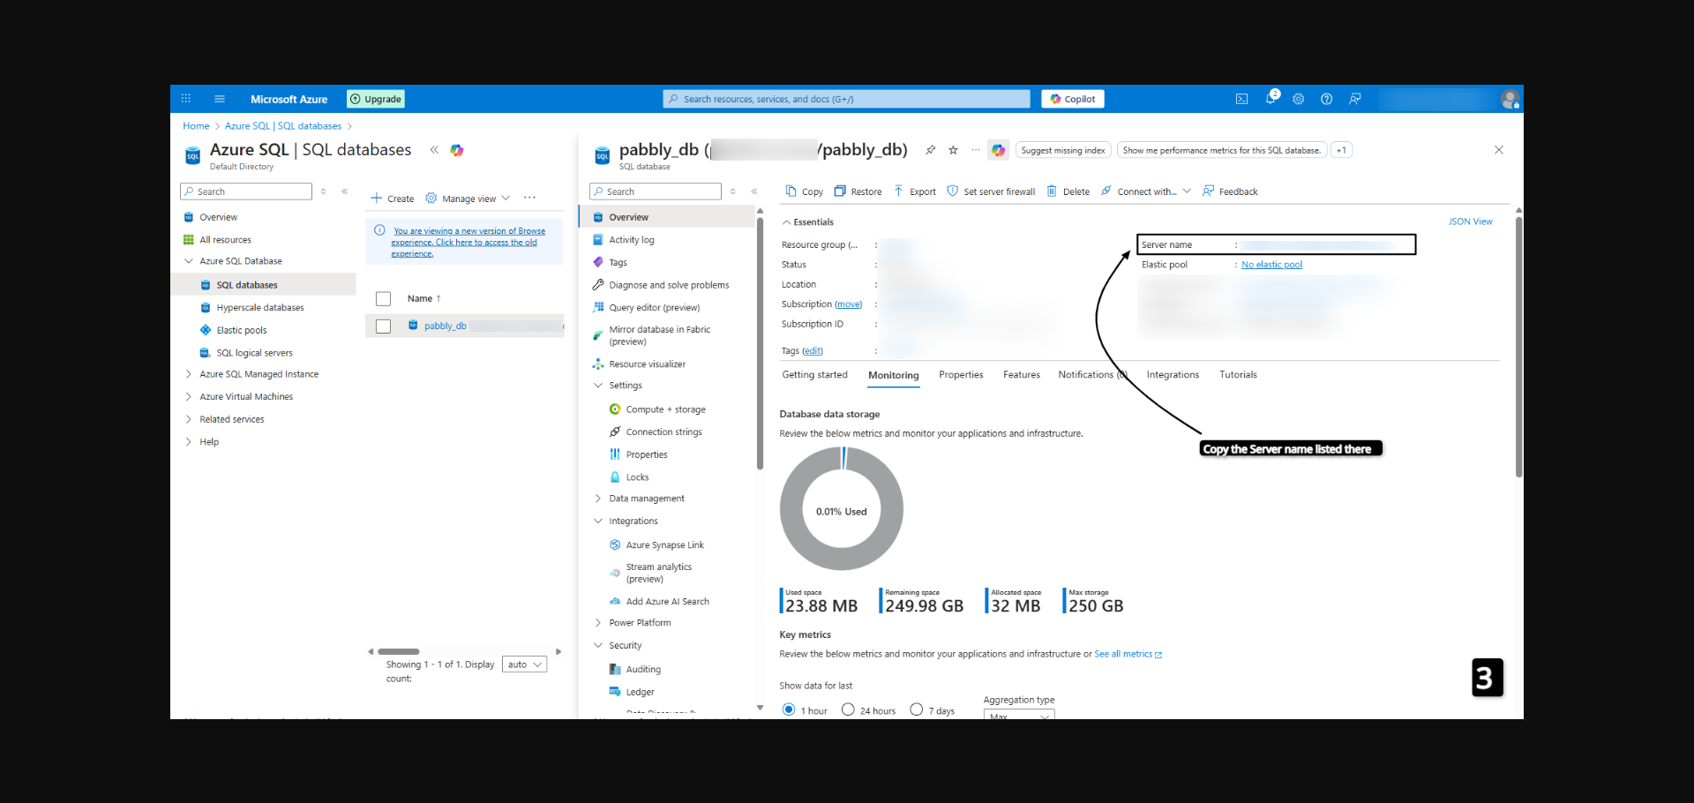This screenshot has width=1694, height=803.
Task: Click the No elastic pool link
Action: coord(1271,265)
